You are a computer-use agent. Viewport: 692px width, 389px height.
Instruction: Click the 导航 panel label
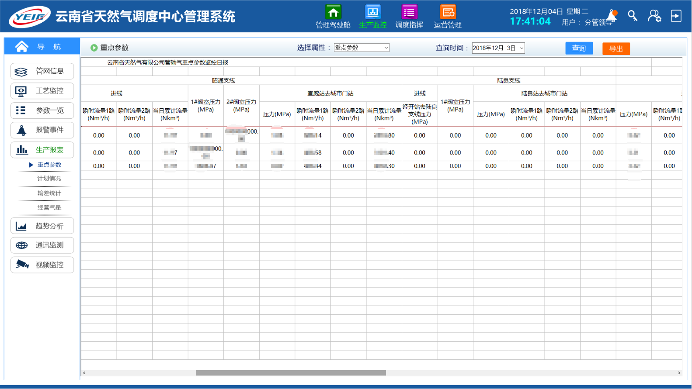[49, 47]
